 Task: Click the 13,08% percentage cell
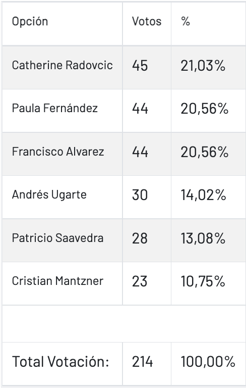[x=203, y=238]
